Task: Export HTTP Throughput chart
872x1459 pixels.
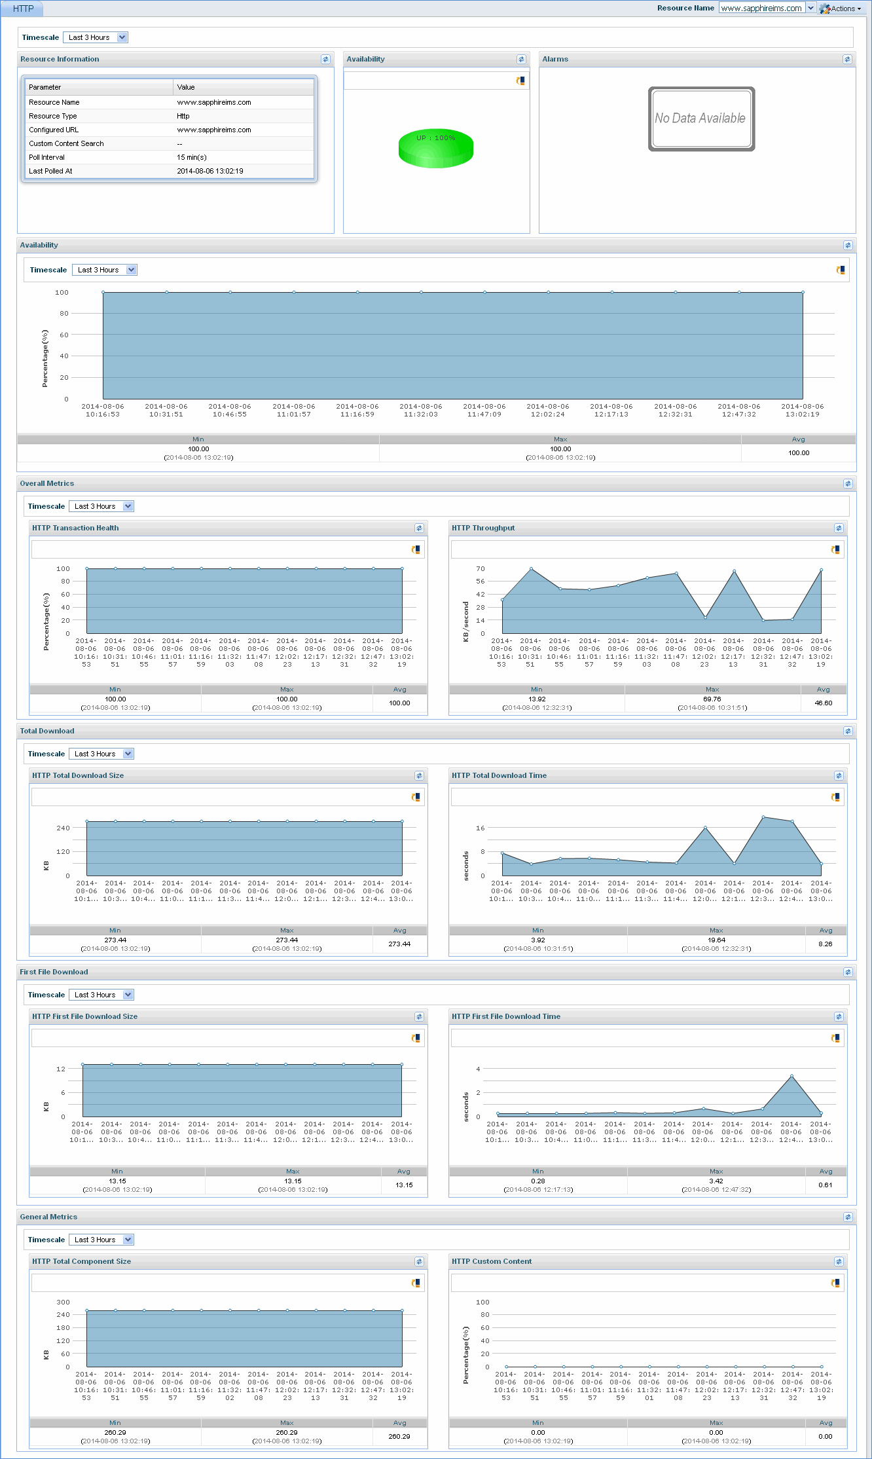Action: pos(835,549)
